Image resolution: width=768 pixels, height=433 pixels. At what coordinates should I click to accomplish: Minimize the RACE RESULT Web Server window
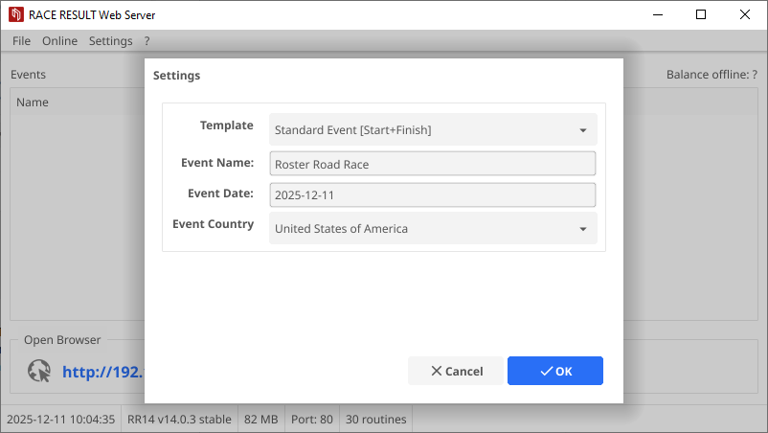[x=658, y=14]
